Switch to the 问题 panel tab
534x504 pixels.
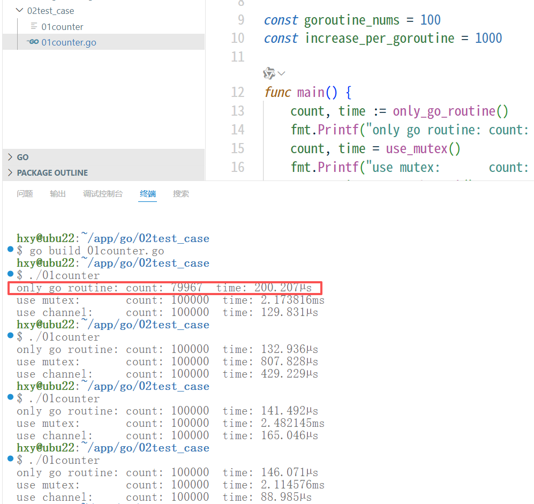25,194
